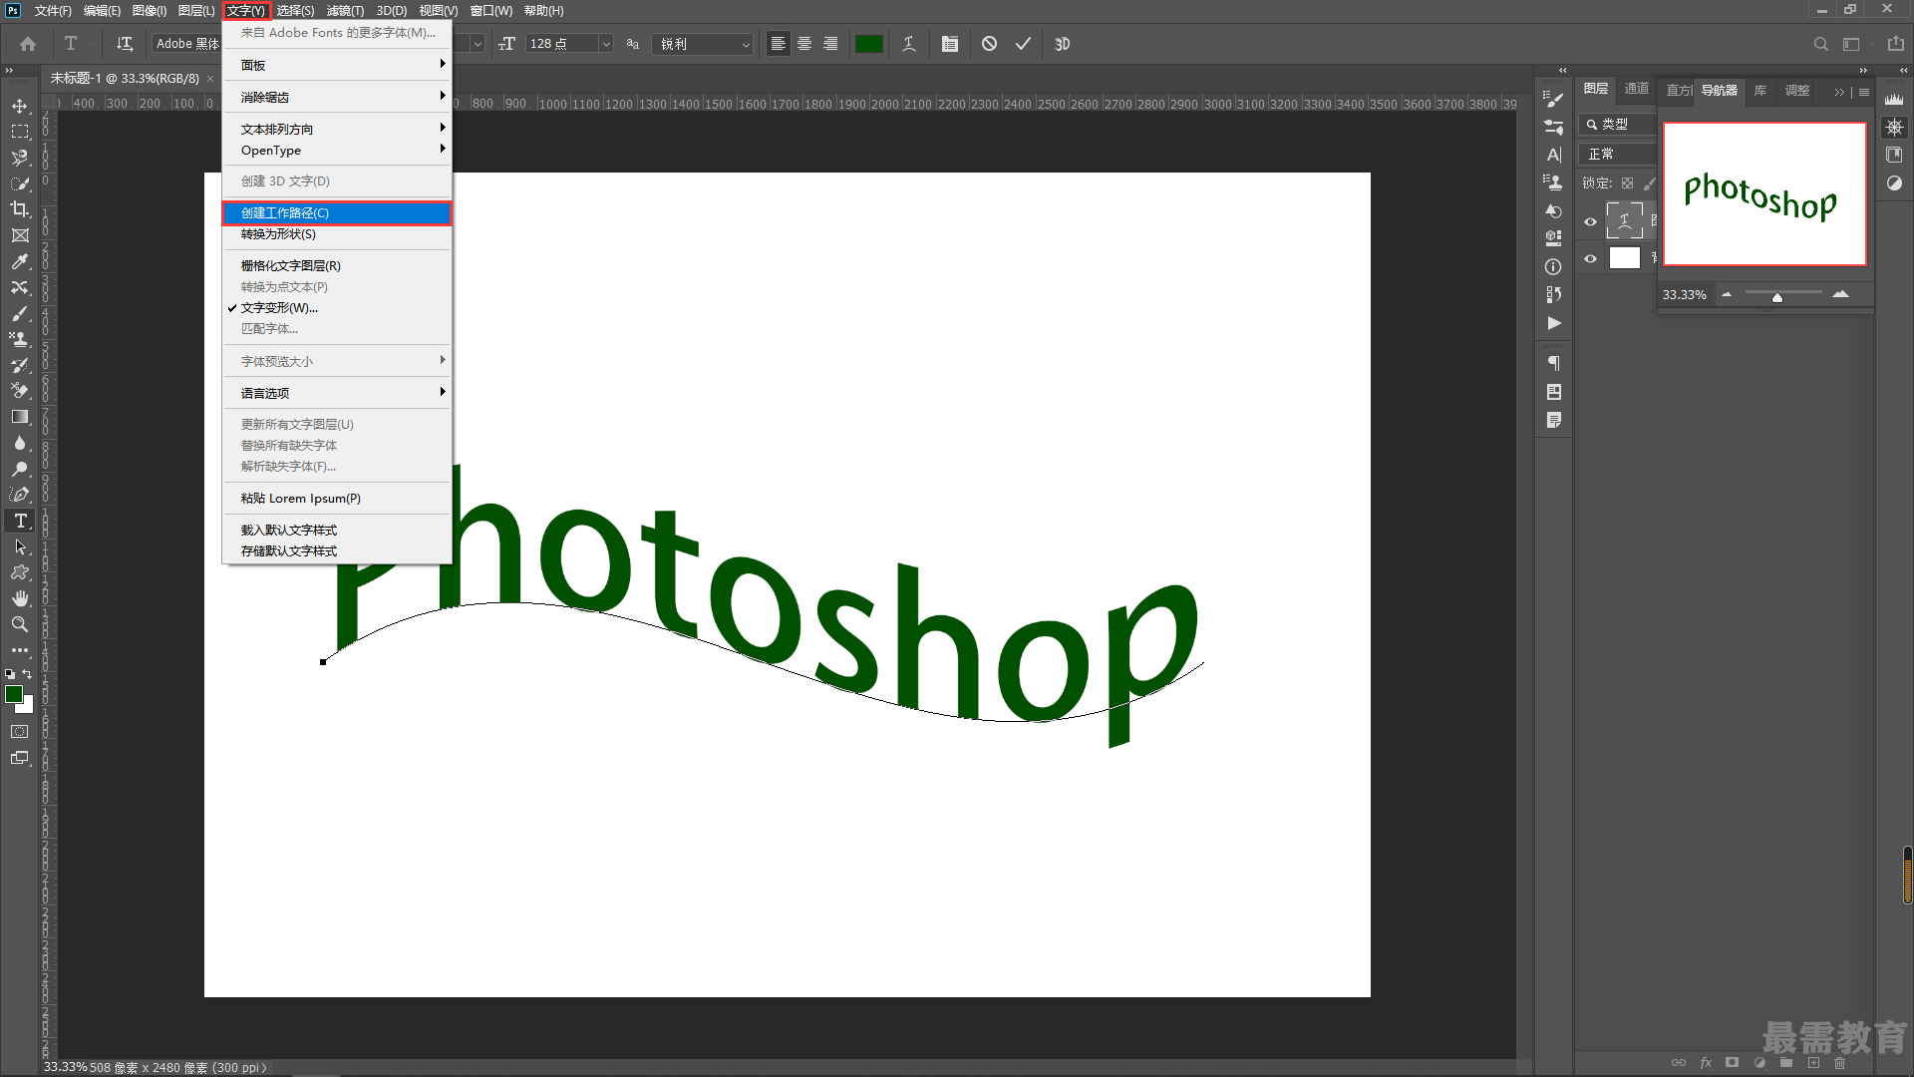Switch to the 导航器 tab
Viewport: 1914px width, 1077px height.
click(1719, 90)
